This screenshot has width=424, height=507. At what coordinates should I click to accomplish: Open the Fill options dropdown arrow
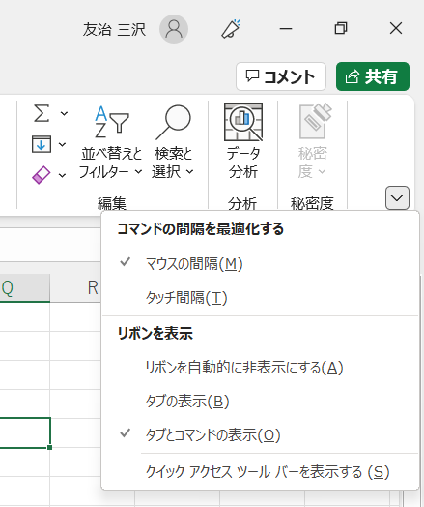click(x=62, y=144)
